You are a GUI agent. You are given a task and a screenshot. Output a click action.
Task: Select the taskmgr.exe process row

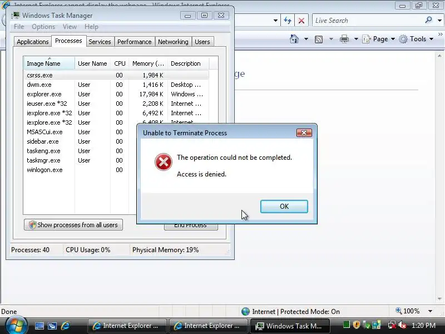[x=80, y=160]
